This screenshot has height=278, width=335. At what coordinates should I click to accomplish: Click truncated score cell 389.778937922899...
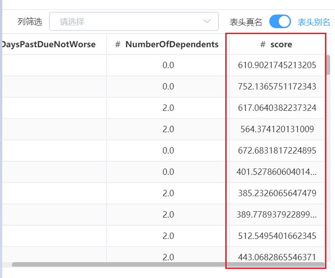(x=277, y=214)
